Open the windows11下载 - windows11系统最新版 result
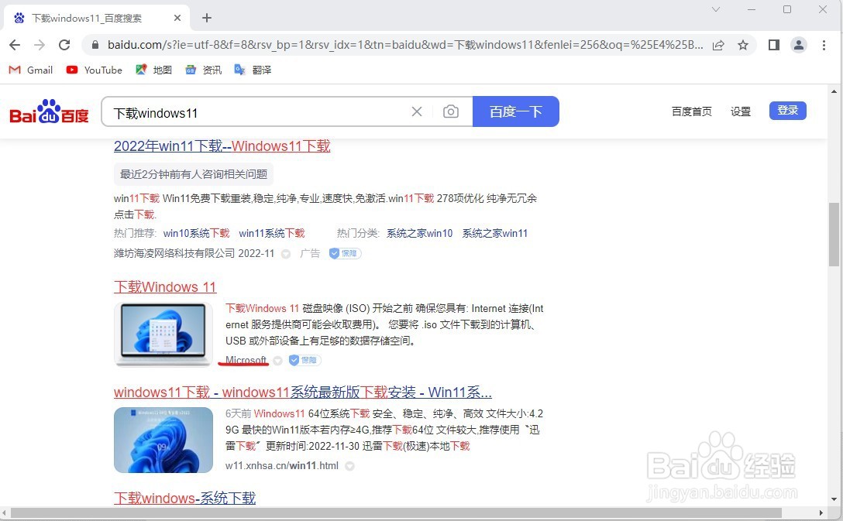The height and width of the screenshot is (521, 843). [303, 392]
